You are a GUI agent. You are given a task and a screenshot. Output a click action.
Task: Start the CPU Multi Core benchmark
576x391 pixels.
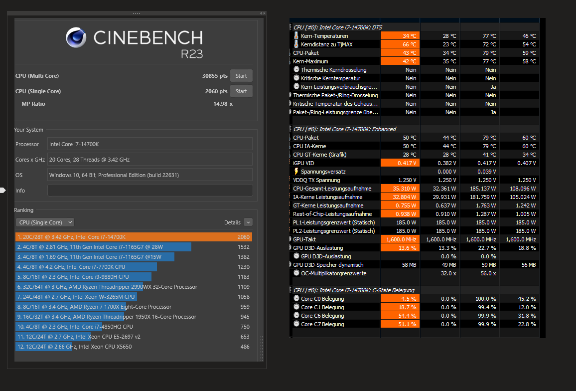241,76
